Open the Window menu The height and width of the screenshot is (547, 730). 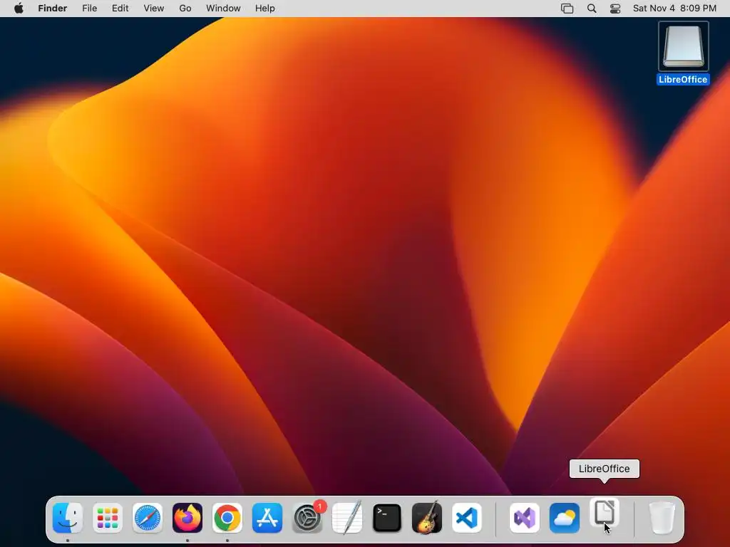(223, 9)
